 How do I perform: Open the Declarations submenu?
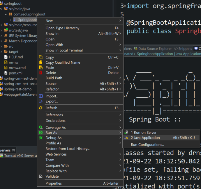click(x=80, y=121)
